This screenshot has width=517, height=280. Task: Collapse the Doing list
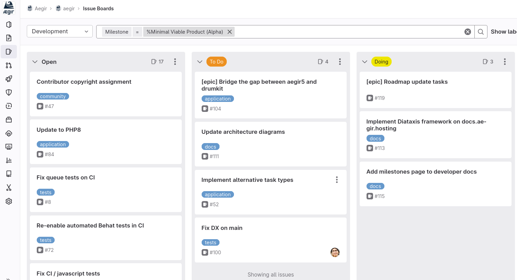pos(364,62)
